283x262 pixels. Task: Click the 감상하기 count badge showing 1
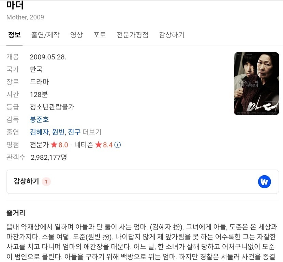pyautogui.click(x=46, y=181)
